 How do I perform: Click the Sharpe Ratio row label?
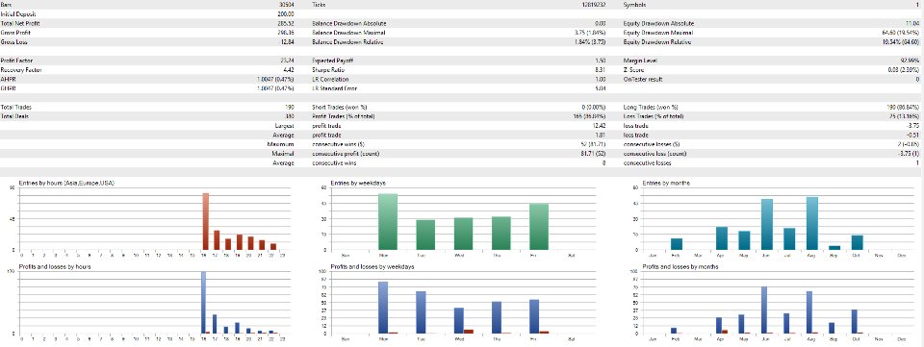pyautogui.click(x=327, y=70)
